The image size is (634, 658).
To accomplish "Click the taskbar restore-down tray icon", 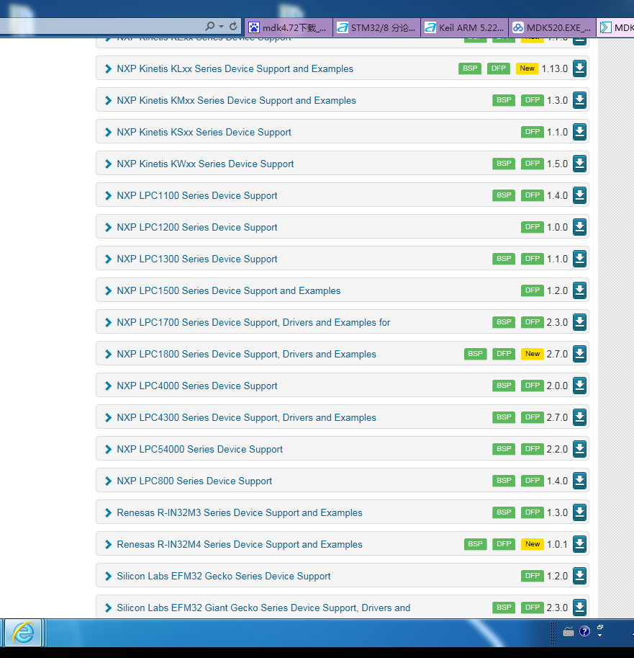I will pos(600,627).
